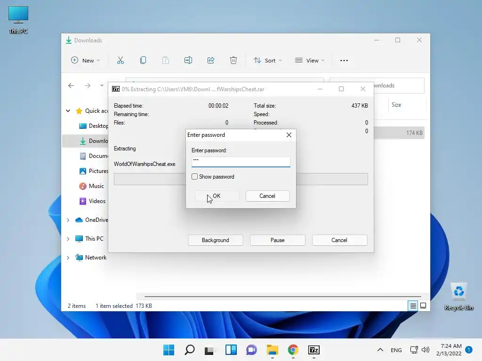The image size is (482, 361).
Task: Show hidden icons in system tray
Action: (380, 350)
